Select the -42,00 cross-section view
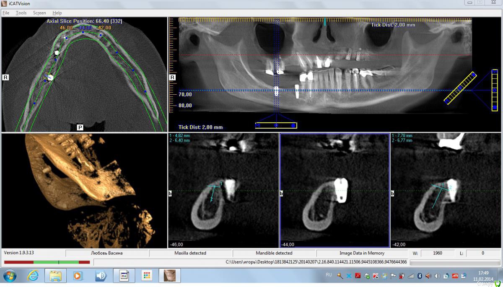Viewport: 503px width, 287px height. [x=445, y=191]
